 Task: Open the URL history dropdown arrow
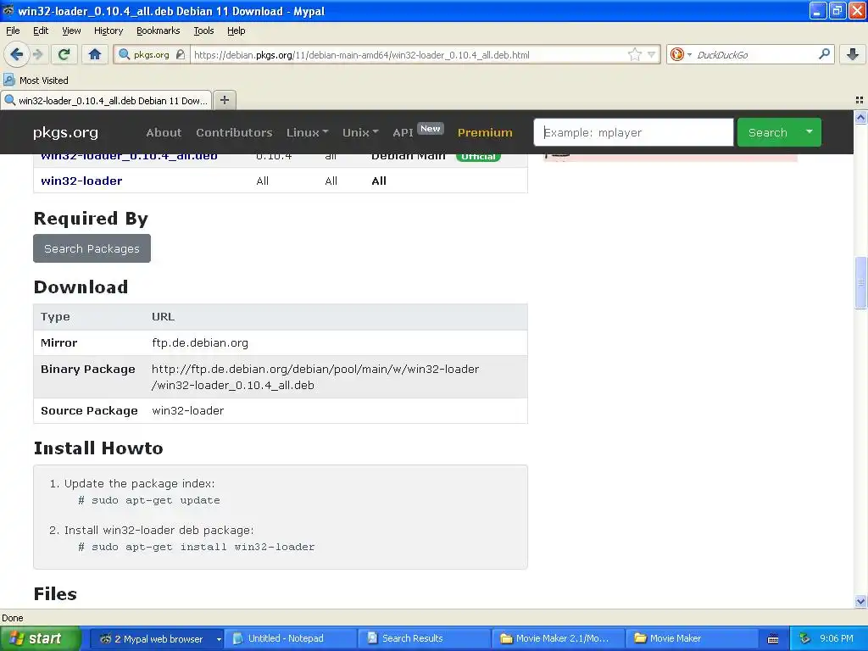click(651, 55)
